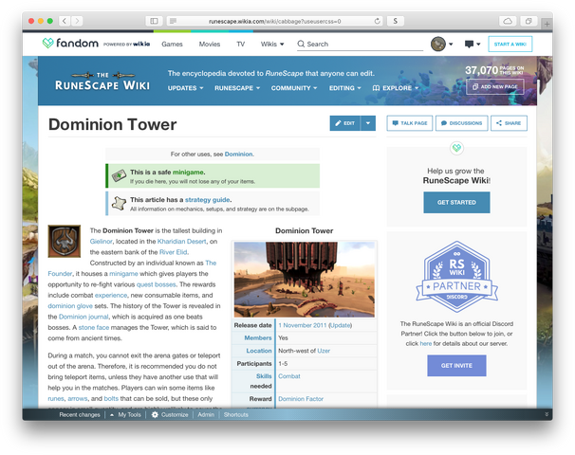Reload the page with refresh icon

(x=377, y=21)
